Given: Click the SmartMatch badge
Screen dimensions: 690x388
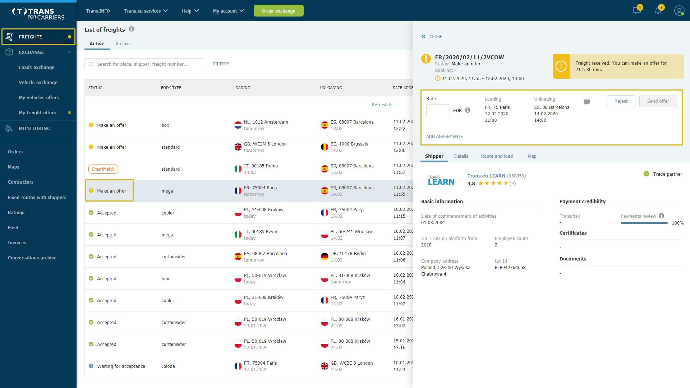Looking at the screenshot, I should (103, 169).
